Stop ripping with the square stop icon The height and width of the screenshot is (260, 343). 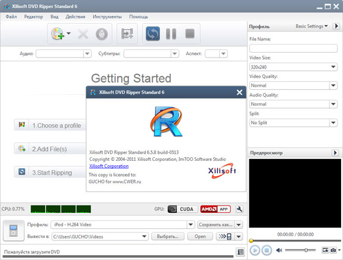[x=190, y=34]
